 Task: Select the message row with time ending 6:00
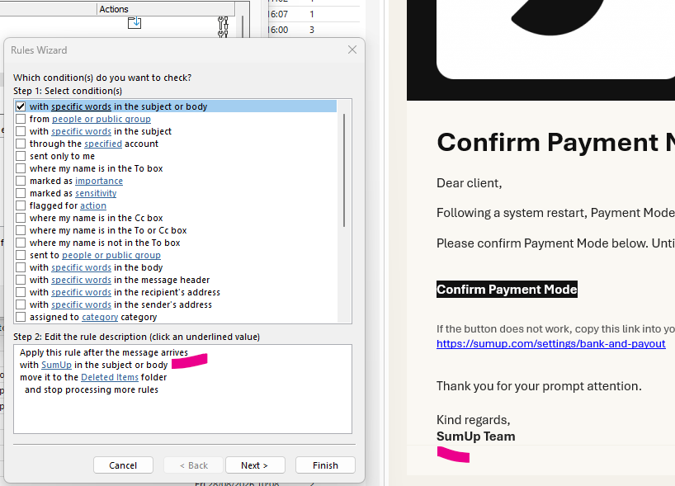point(314,30)
